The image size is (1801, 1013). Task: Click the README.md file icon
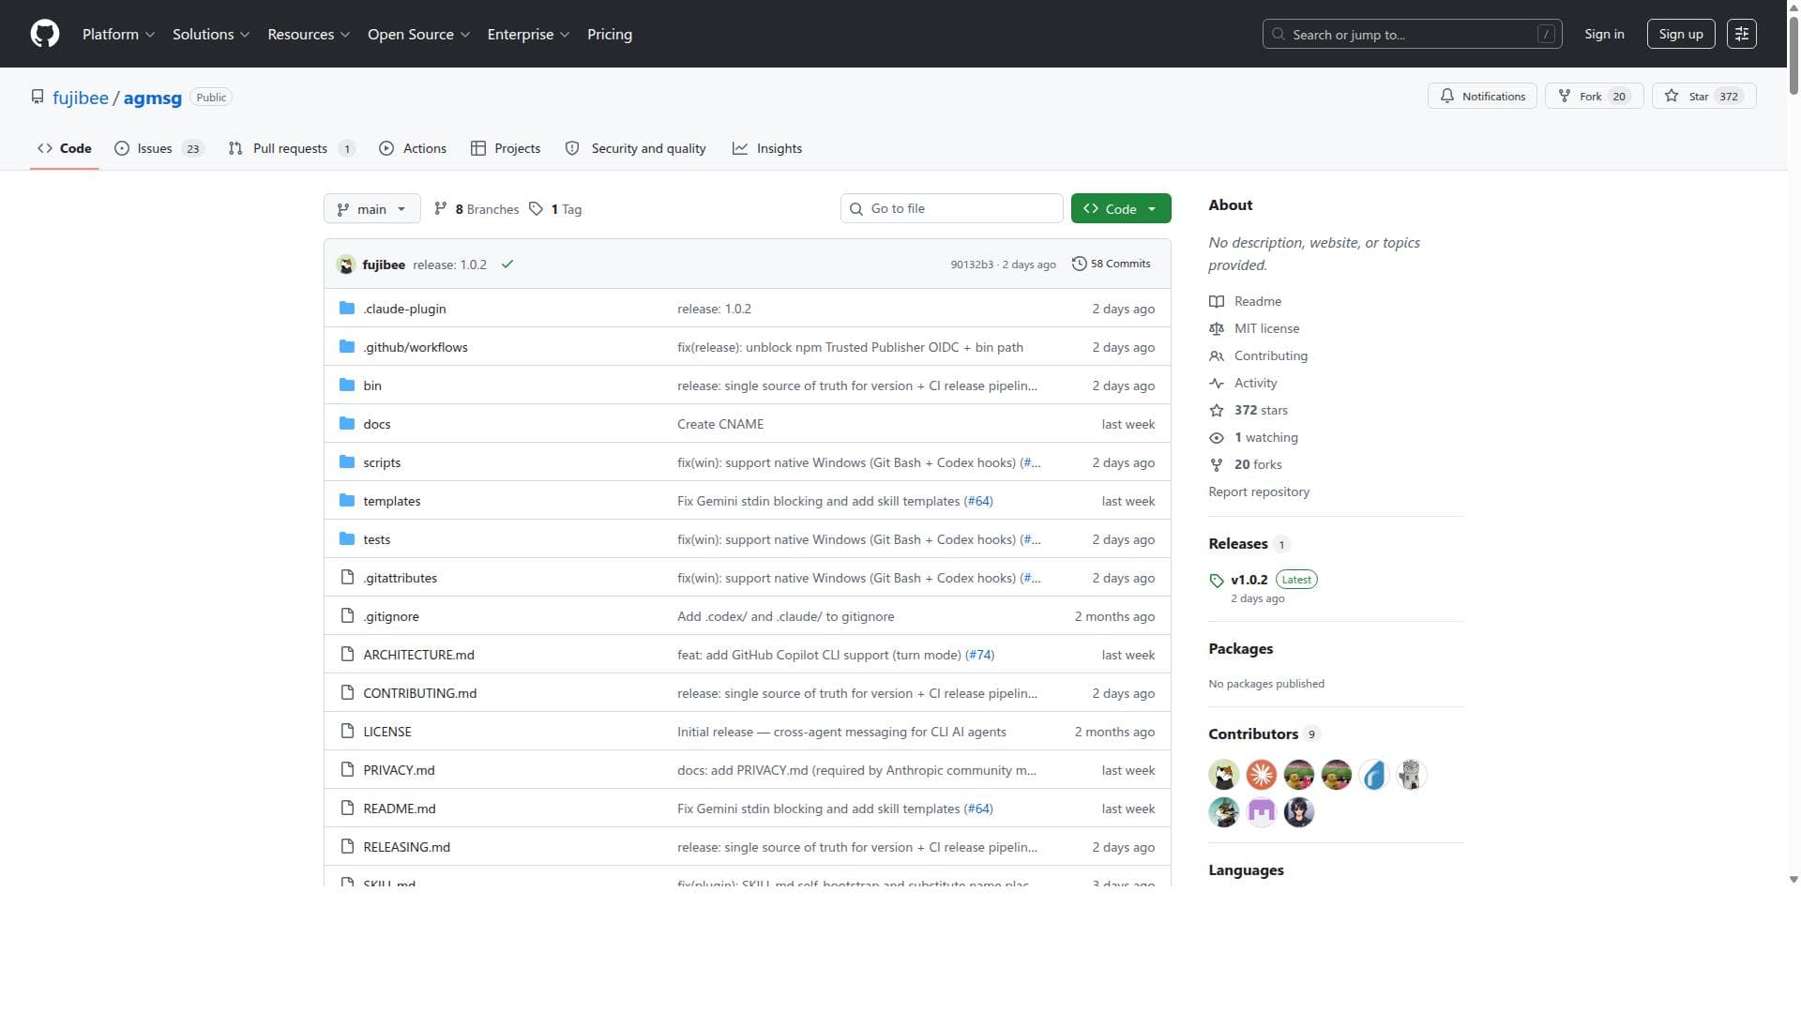[347, 809]
